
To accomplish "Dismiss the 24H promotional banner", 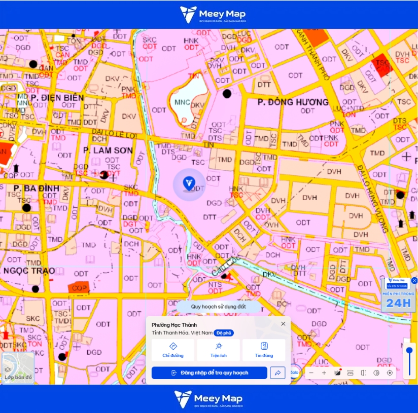I will 414,280.
